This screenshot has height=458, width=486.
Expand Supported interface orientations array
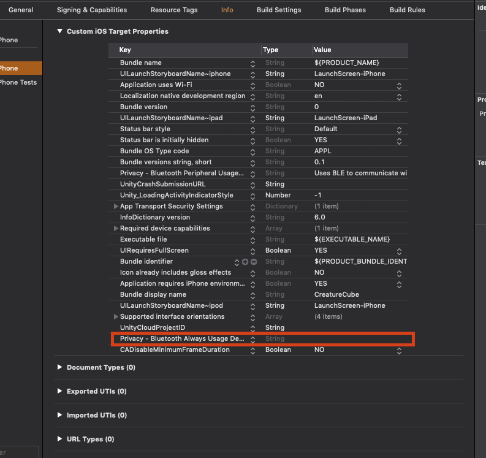(116, 316)
